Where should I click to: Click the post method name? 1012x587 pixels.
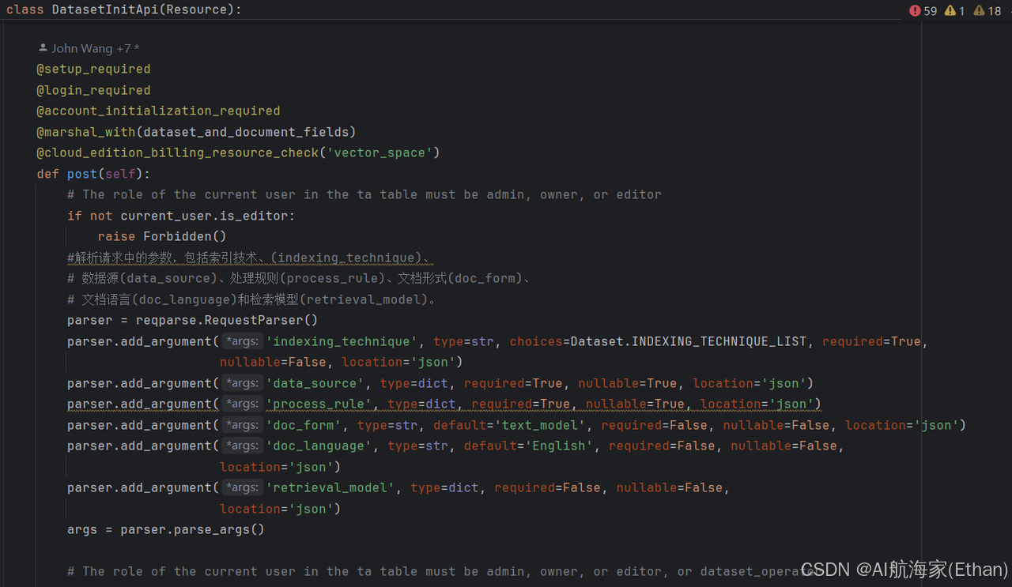point(82,174)
